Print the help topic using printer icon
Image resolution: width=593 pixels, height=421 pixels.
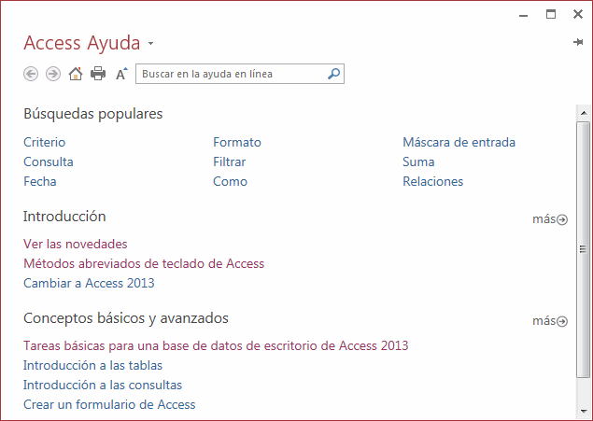98,74
